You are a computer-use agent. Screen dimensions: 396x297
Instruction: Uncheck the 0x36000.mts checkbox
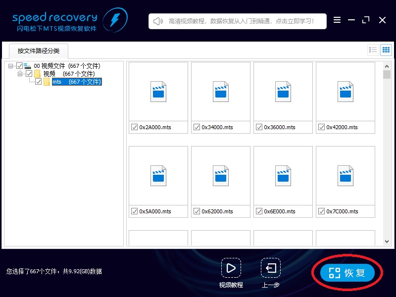[259, 127]
